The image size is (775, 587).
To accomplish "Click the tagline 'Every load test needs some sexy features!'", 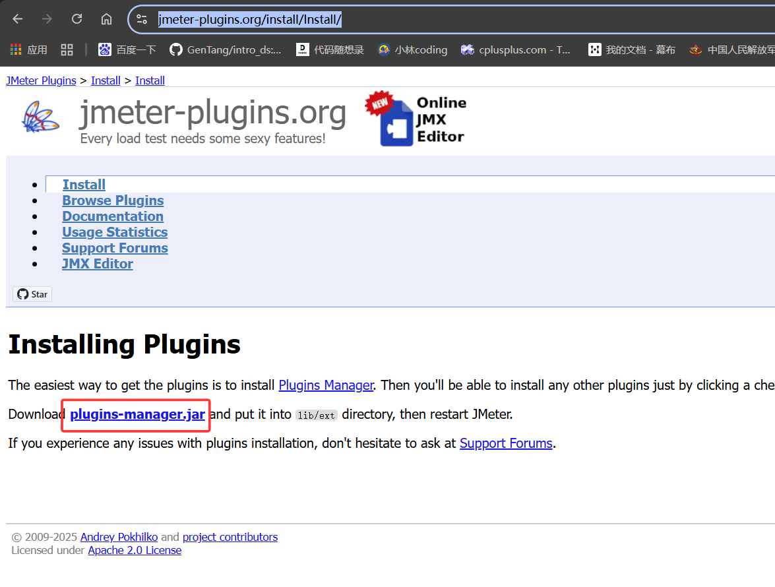I will point(202,139).
